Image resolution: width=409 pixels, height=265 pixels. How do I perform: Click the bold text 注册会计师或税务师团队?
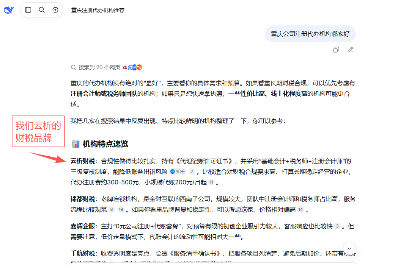point(104,94)
